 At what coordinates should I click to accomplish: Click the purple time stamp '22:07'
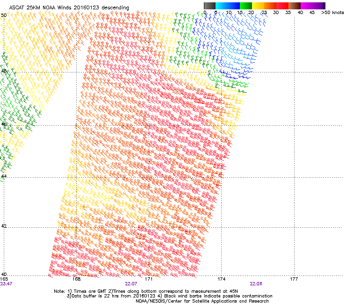pyautogui.click(x=131, y=284)
